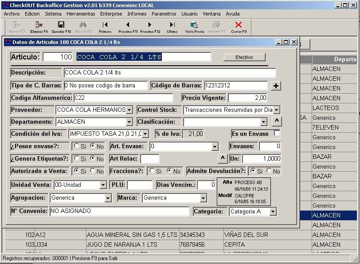Click the Precio Vigente field

click(248, 98)
